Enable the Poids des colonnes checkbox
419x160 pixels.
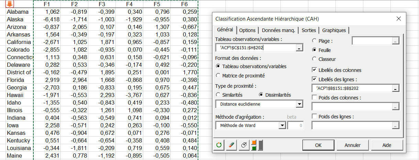coord(314,98)
